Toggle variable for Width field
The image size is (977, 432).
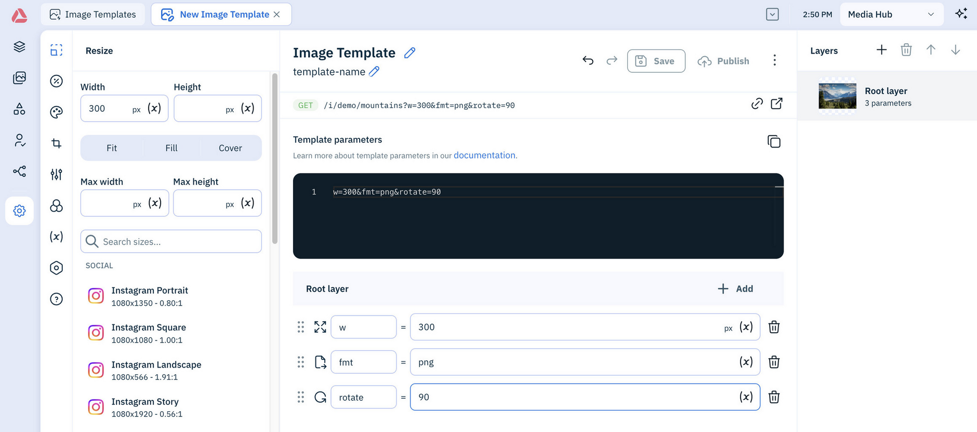(154, 108)
